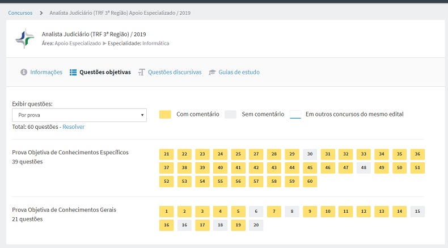Click the arrow between Área and Especialidade
The height and width of the screenshot is (248, 448).
pos(104,43)
